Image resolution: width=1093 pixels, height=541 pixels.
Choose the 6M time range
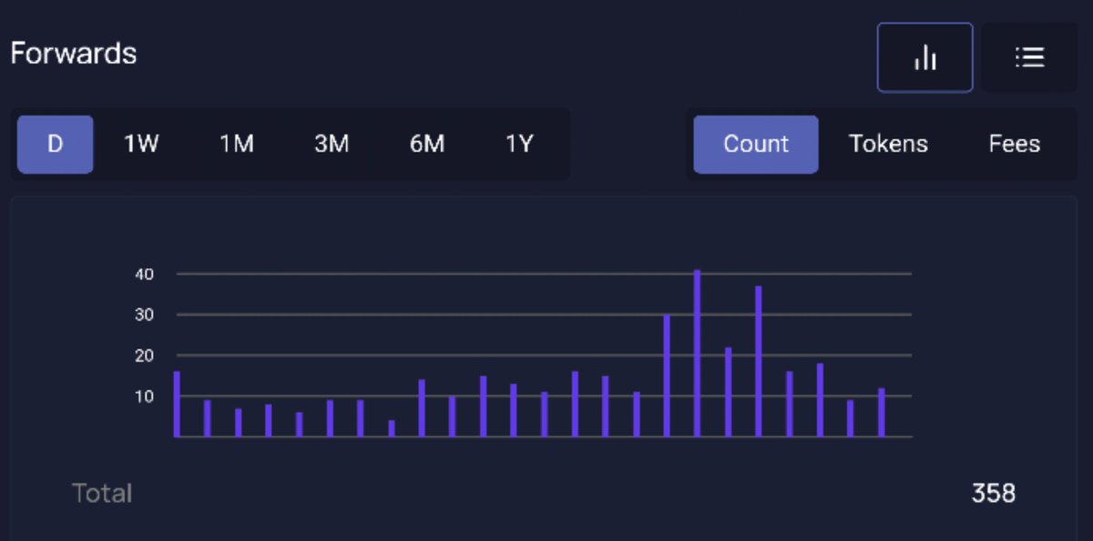[427, 144]
